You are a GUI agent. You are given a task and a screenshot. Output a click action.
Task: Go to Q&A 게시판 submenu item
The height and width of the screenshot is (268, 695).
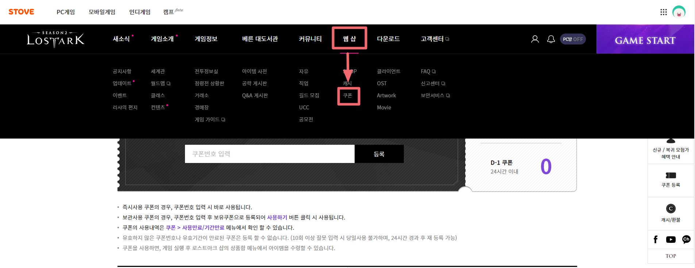click(x=255, y=96)
